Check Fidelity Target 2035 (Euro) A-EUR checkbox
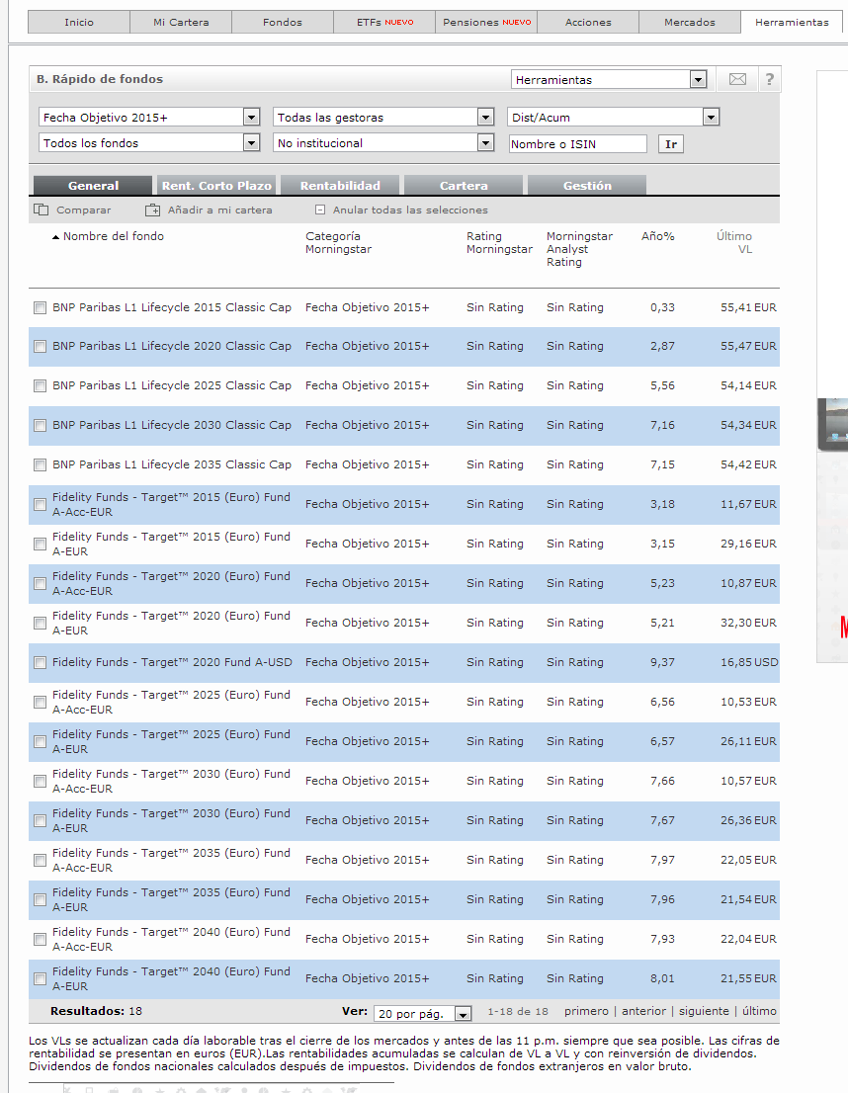 40,899
